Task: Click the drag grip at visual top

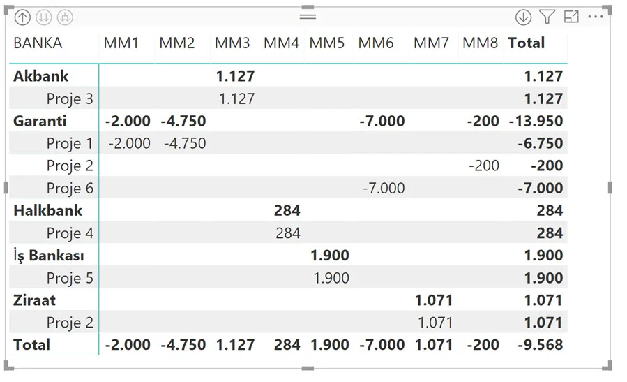Action: 308,16
